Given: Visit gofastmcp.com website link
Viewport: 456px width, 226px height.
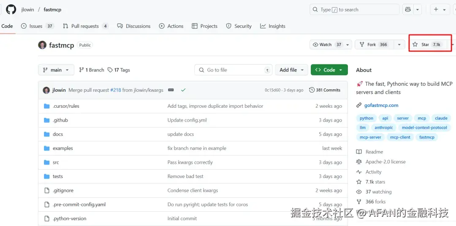Looking at the screenshot, I should pos(381,105).
